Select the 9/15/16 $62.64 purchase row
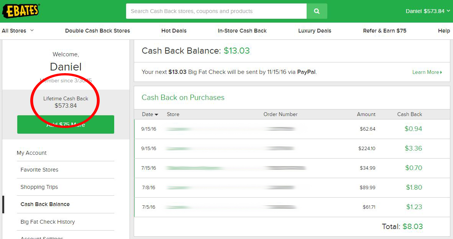The height and width of the screenshot is (239, 453). coord(291,129)
